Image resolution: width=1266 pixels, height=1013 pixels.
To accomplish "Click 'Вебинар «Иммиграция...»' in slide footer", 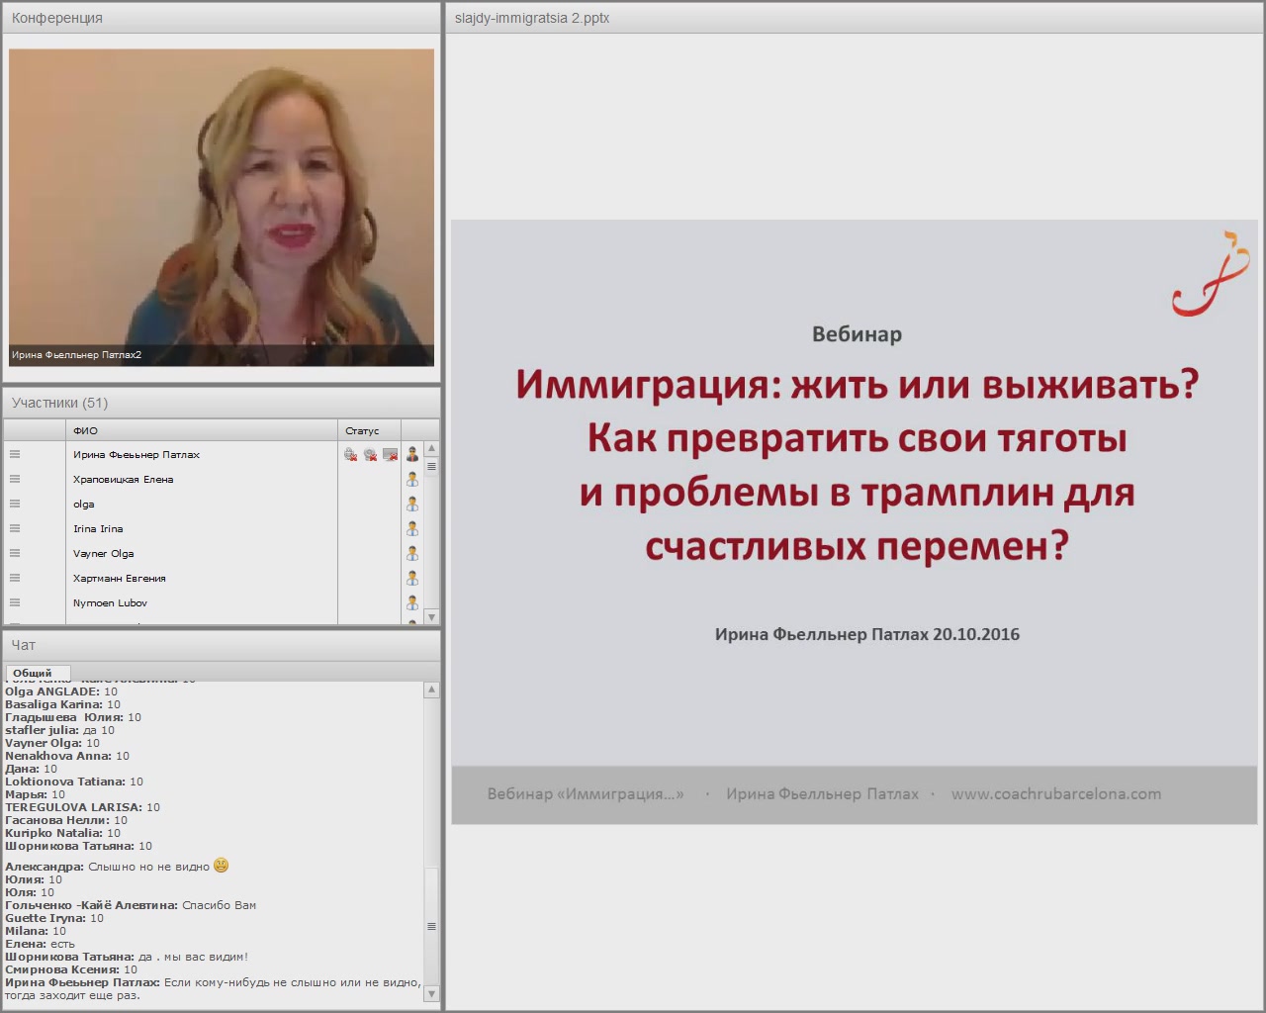I will click(586, 793).
